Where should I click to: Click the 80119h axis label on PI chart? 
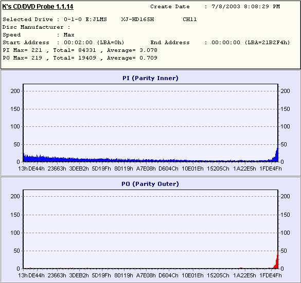(123, 168)
